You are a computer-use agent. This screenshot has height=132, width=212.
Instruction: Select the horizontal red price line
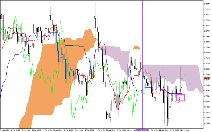click(102, 78)
